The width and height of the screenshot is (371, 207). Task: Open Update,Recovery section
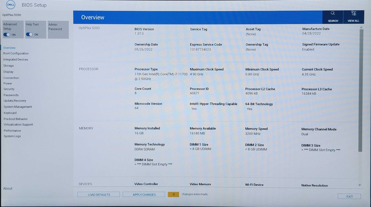15,101
